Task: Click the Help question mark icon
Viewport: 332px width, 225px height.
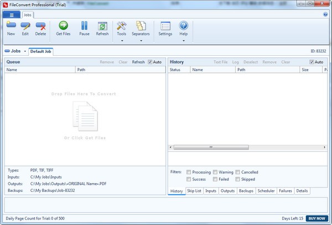Action: [x=183, y=25]
